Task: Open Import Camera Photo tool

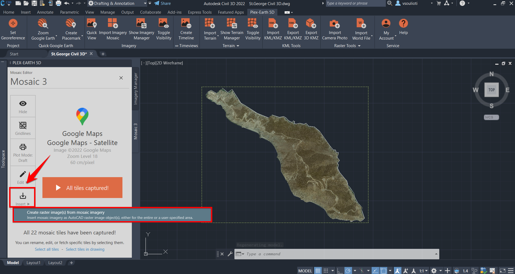Action: [334, 28]
